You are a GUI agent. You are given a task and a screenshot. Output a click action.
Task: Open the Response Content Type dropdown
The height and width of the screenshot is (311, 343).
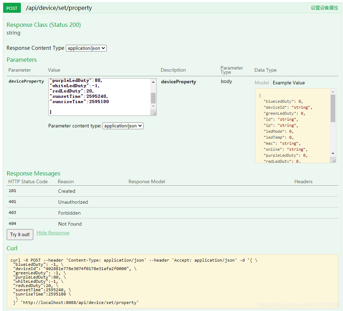[x=86, y=48]
